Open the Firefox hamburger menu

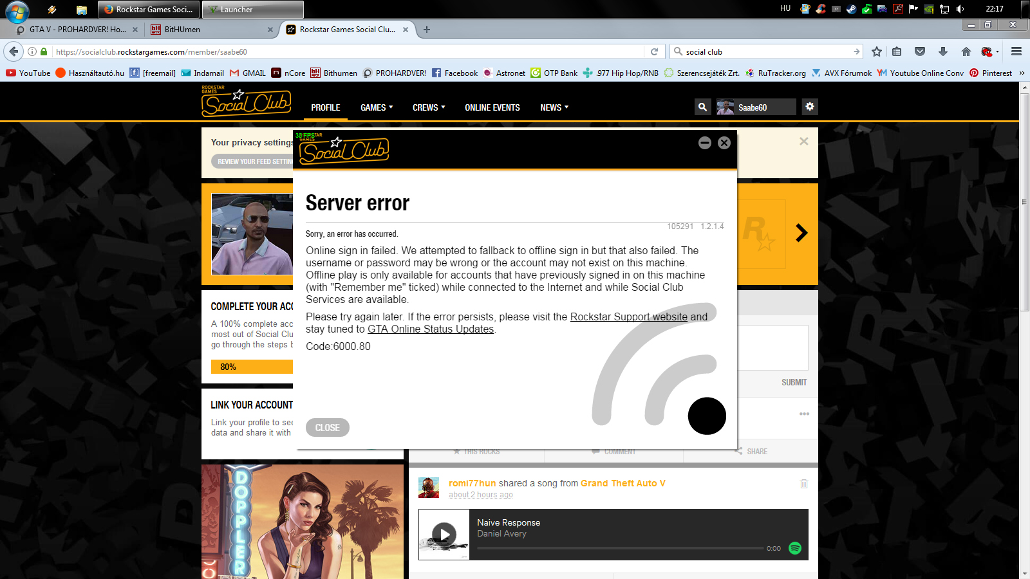[x=1016, y=52]
